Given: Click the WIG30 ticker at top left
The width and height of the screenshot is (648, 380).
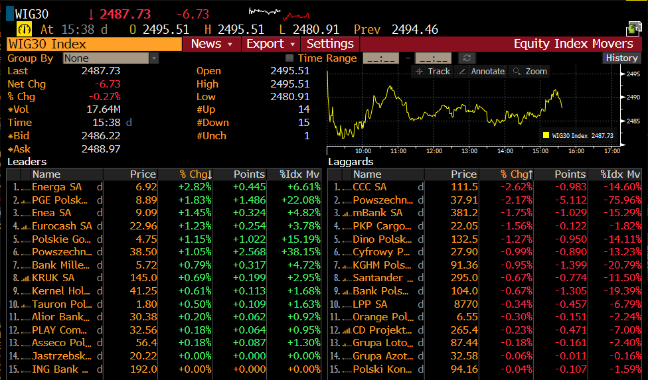Looking at the screenshot, I should (x=32, y=14).
